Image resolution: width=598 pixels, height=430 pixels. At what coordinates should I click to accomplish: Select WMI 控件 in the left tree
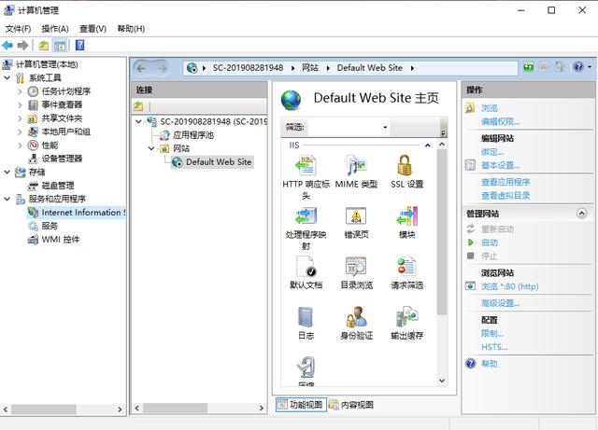pyautogui.click(x=60, y=240)
